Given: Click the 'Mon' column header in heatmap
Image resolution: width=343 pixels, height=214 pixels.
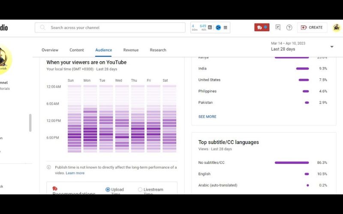Looking at the screenshot, I should point(87,80).
